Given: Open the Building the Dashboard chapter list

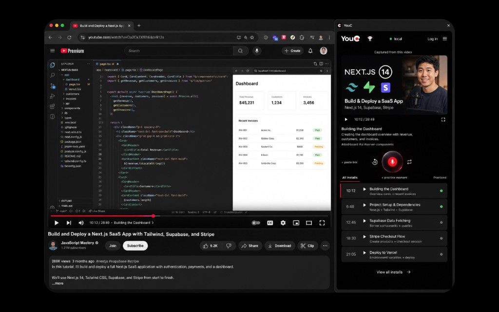Looking at the screenshot, I should [134, 222].
